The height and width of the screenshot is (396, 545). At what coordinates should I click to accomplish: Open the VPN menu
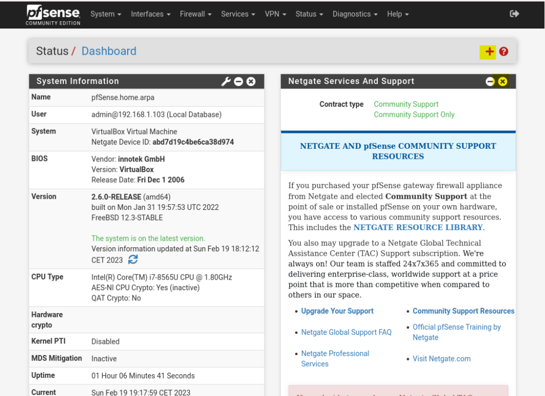275,14
